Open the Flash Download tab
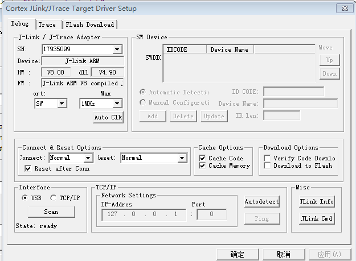356x261 pixels. coord(89,24)
